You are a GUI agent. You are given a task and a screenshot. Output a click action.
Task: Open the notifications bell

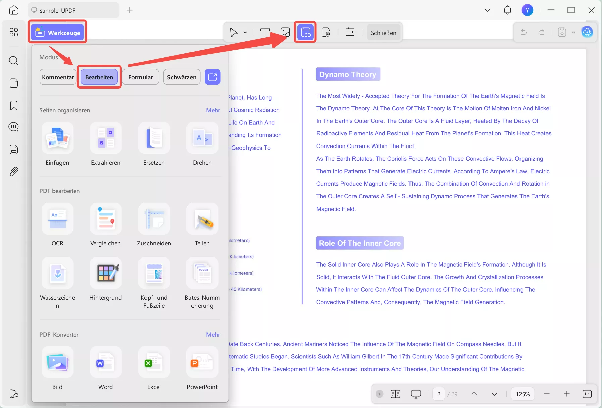coord(508,10)
